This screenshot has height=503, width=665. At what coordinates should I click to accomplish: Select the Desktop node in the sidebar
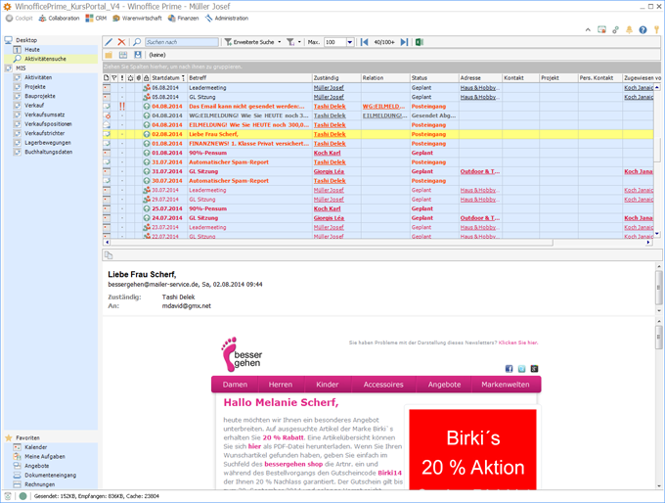tap(26, 40)
